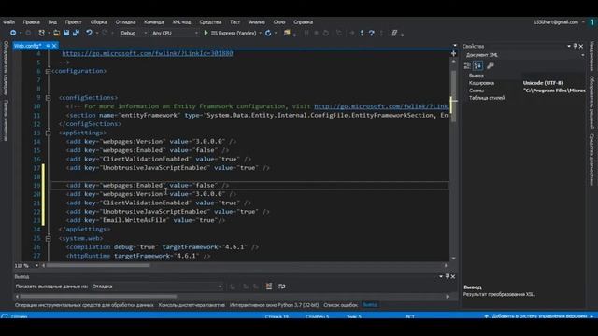This screenshot has width=598, height=336.
Task: Open the Debug configuration dropdown
Action: coord(133,34)
